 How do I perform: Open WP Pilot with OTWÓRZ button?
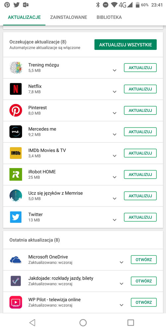pos(144,302)
